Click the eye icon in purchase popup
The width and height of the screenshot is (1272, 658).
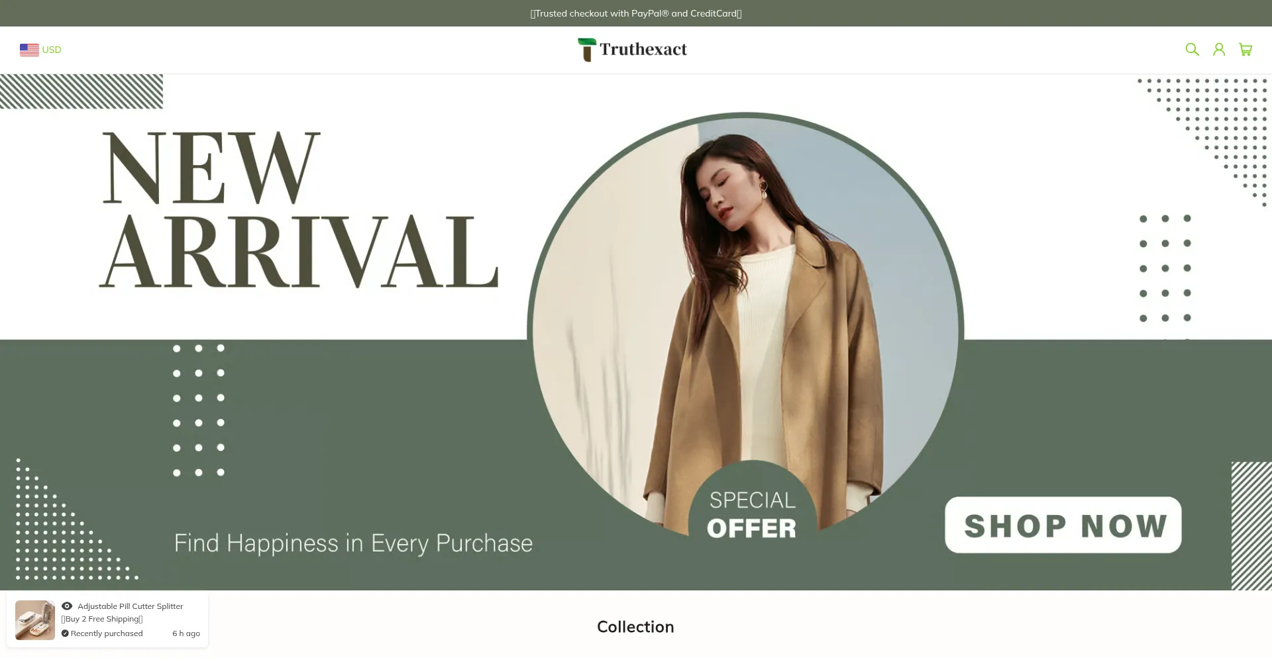point(67,606)
